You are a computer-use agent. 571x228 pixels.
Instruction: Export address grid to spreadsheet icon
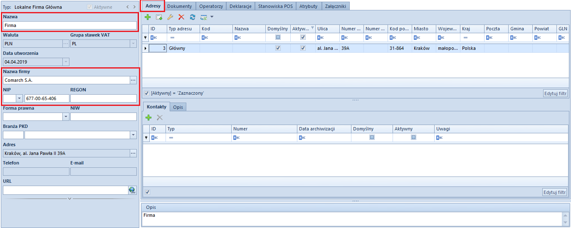coord(204,17)
